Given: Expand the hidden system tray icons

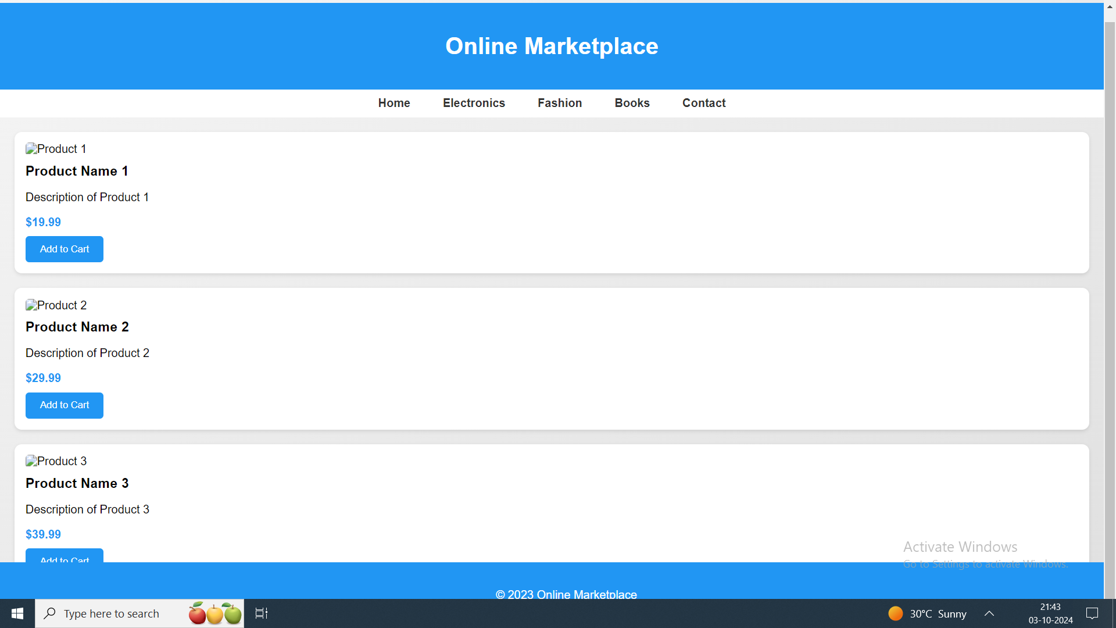Looking at the screenshot, I should pos(989,613).
